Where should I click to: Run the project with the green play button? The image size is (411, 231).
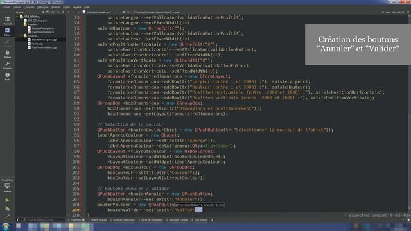click(x=7, y=200)
